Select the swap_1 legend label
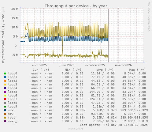The height and width of the screenshot is (132, 152). (x=13, y=121)
